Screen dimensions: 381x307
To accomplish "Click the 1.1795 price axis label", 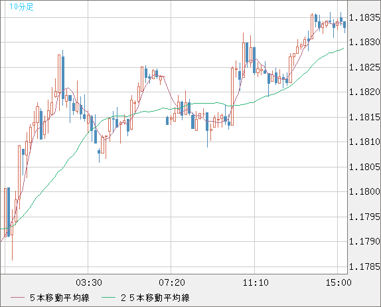I will pos(364,217).
